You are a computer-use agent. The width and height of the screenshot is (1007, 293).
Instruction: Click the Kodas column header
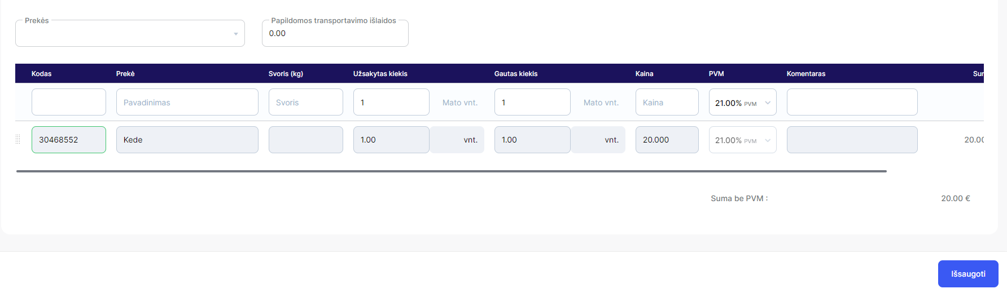tap(42, 74)
